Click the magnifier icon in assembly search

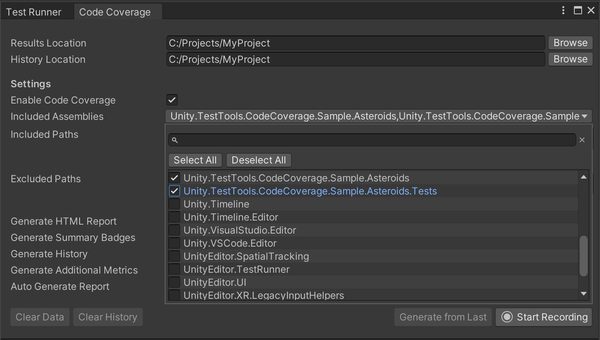pyautogui.click(x=175, y=140)
